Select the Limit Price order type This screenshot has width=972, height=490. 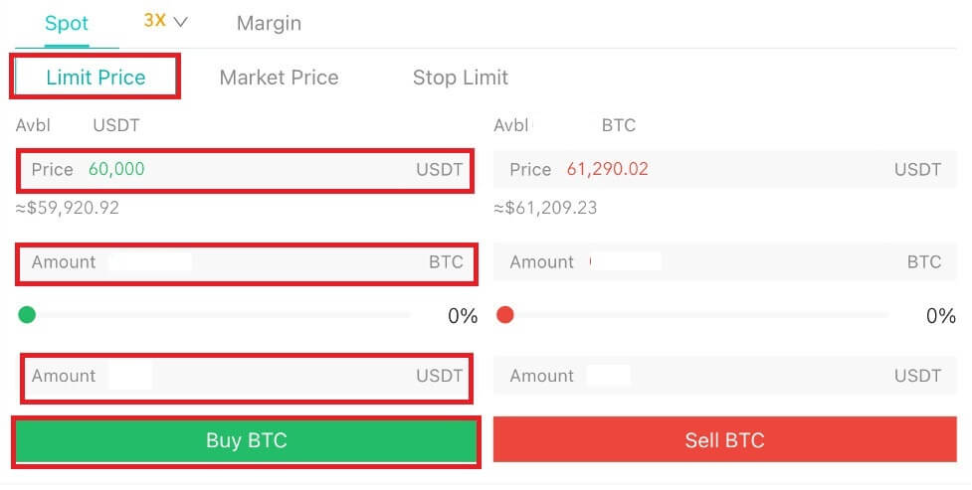(96, 78)
